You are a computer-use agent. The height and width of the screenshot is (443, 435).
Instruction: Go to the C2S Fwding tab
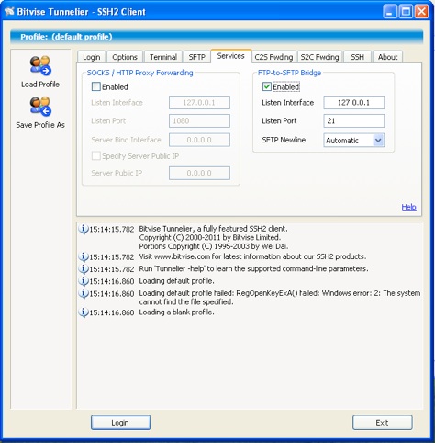[273, 57]
